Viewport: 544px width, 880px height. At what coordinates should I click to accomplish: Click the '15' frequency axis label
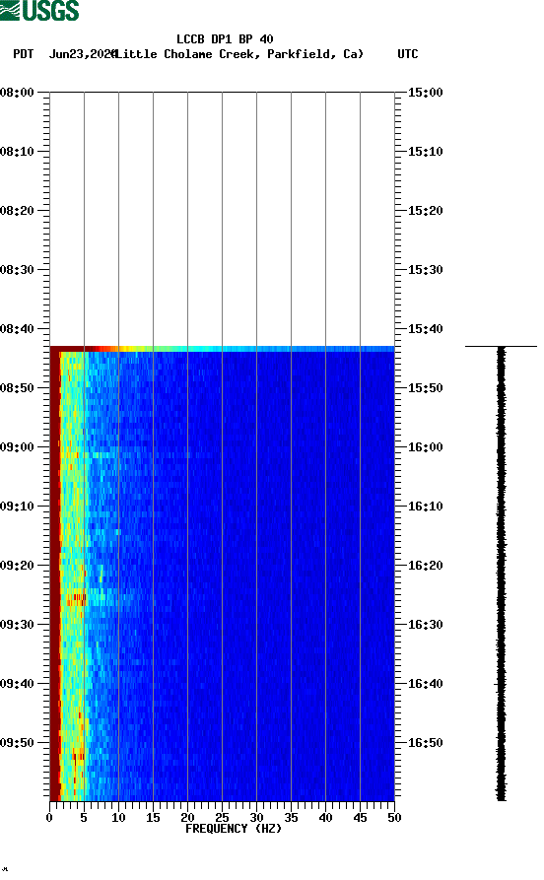[153, 818]
